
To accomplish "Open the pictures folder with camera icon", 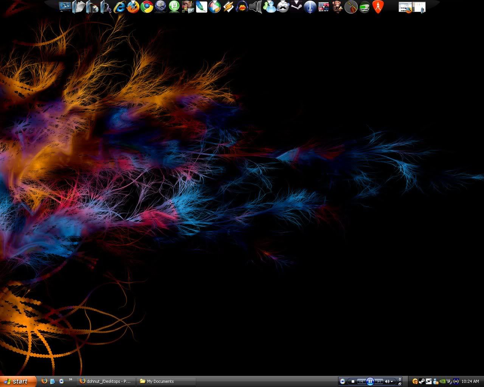I will (x=92, y=6).
